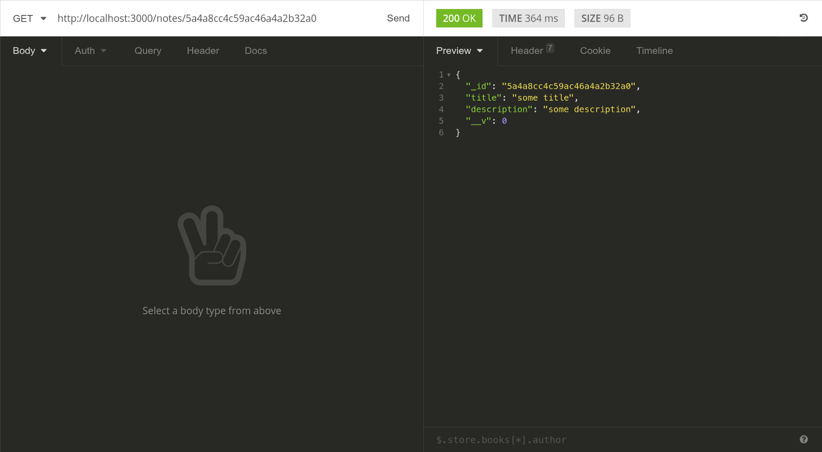Click the "title" key in response
The image size is (822, 452).
[483, 98]
